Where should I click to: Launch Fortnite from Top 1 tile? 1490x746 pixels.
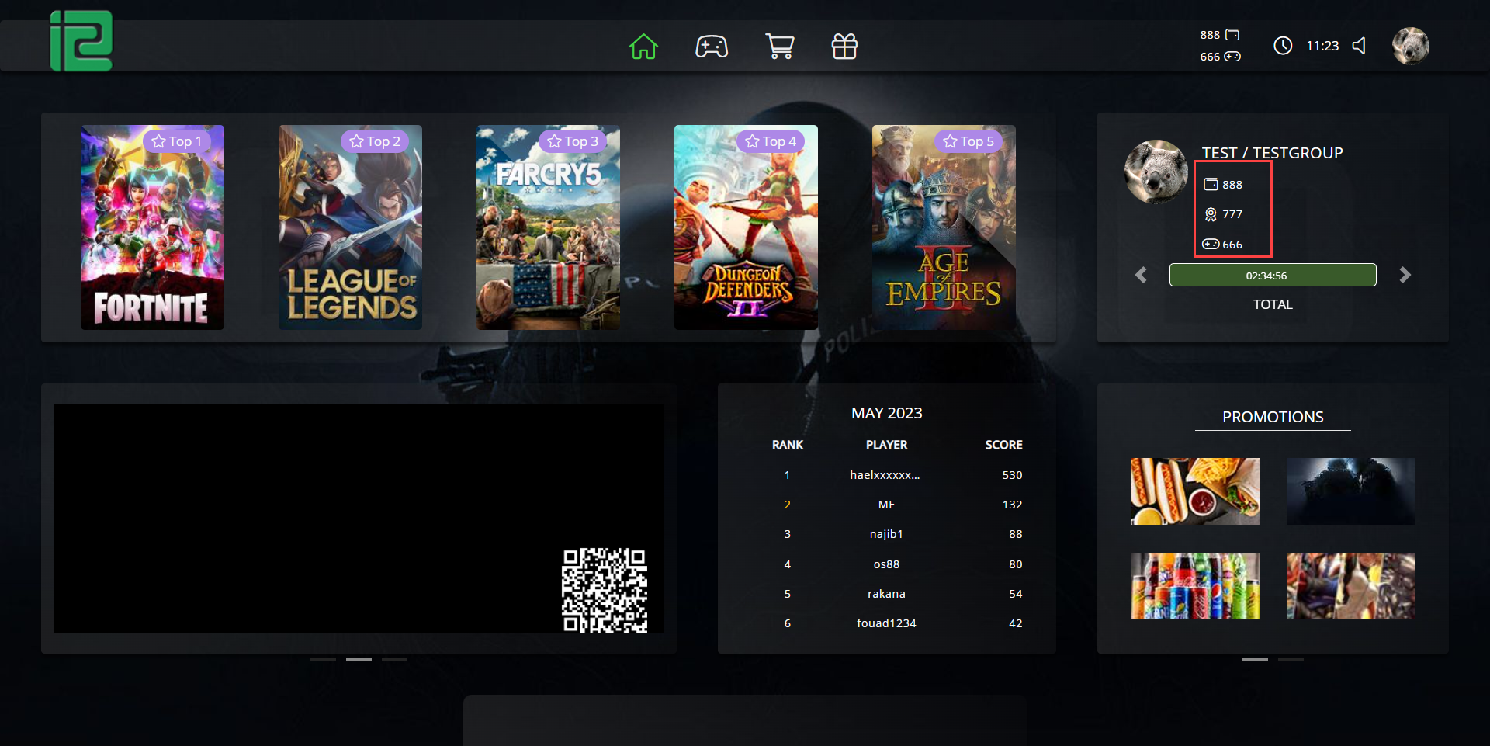coord(152,227)
